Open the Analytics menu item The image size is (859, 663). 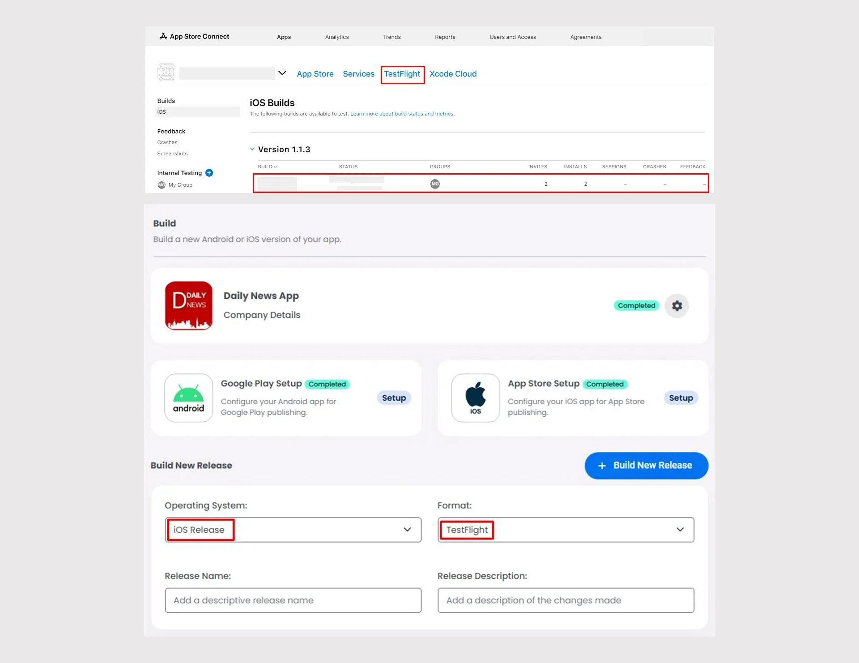[337, 37]
